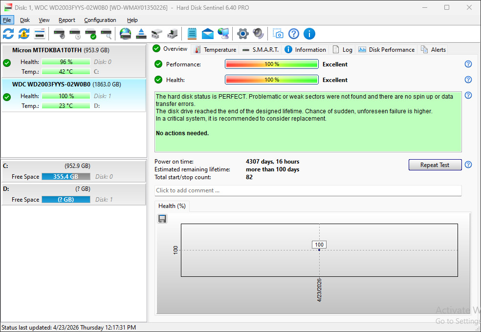The width and height of the screenshot is (481, 332).
Task: Click the hard disk with green checkmark icon
Action: 90,34
